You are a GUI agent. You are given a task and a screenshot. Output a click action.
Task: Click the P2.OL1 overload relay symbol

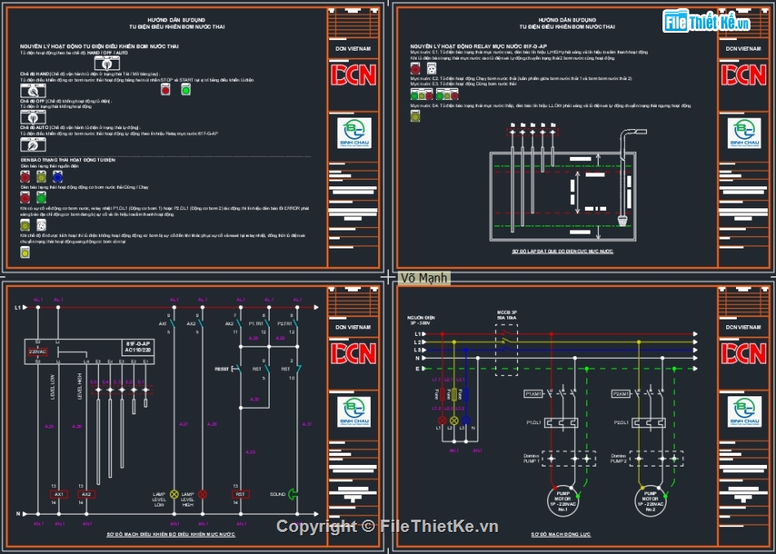(x=649, y=422)
